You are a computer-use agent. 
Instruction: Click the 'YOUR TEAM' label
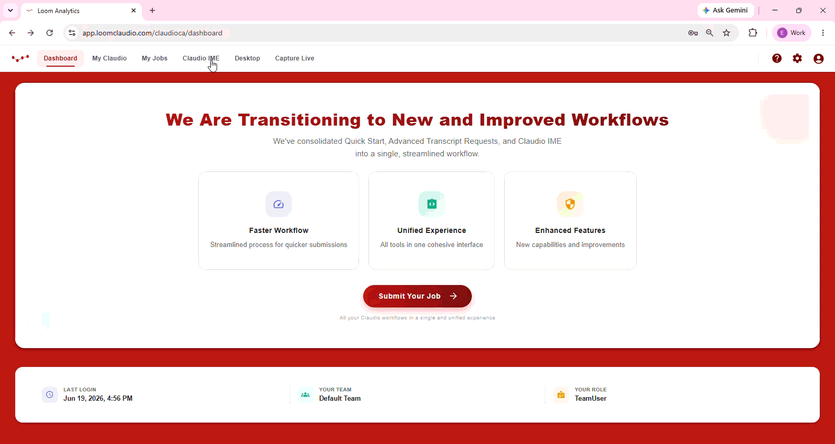[x=336, y=390]
